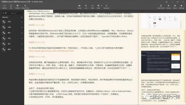Image resolution: width=186 pixels, height=105 pixels.
Task: Click the link icon of 旅行 library
Action: tap(4, 33)
